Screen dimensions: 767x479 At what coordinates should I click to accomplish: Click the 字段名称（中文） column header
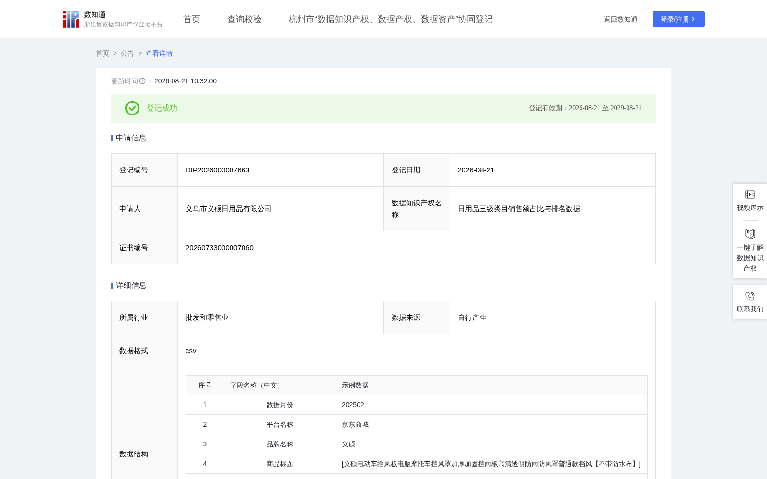(x=280, y=385)
